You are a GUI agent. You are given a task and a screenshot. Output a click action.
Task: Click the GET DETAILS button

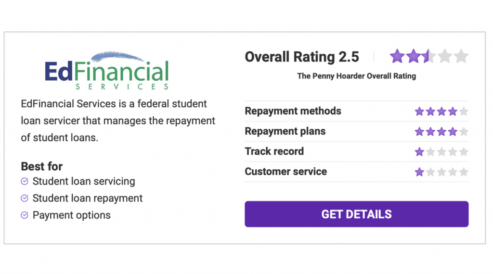click(356, 214)
